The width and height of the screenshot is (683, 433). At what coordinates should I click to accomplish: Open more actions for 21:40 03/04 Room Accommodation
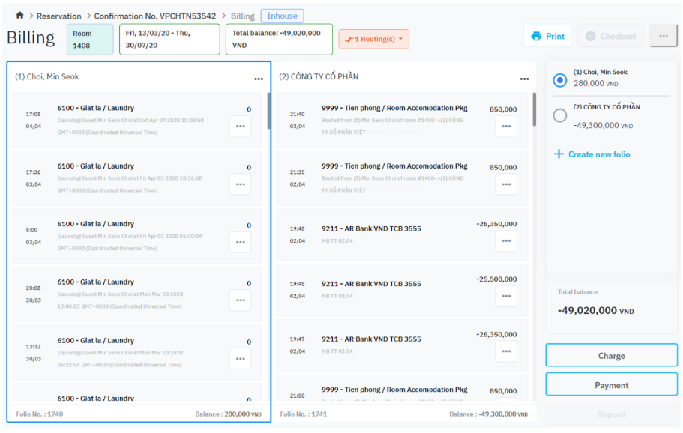[506, 127]
